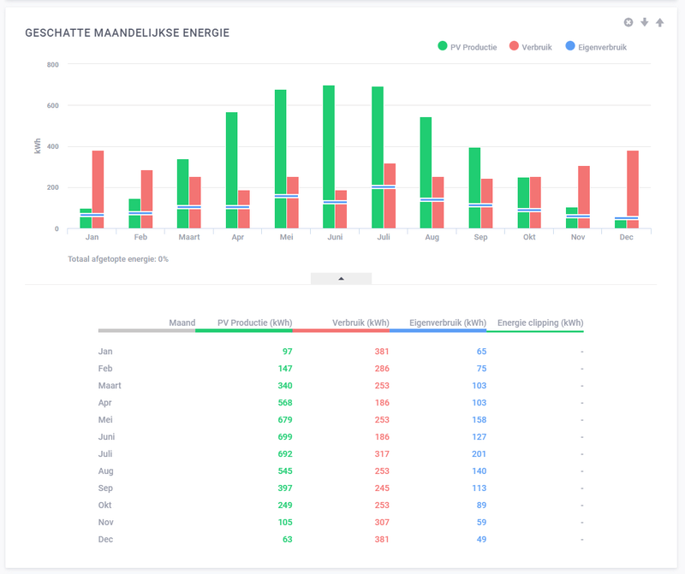Click the Energie clipping (kWh) column header
The width and height of the screenshot is (685, 574).
click(x=540, y=323)
